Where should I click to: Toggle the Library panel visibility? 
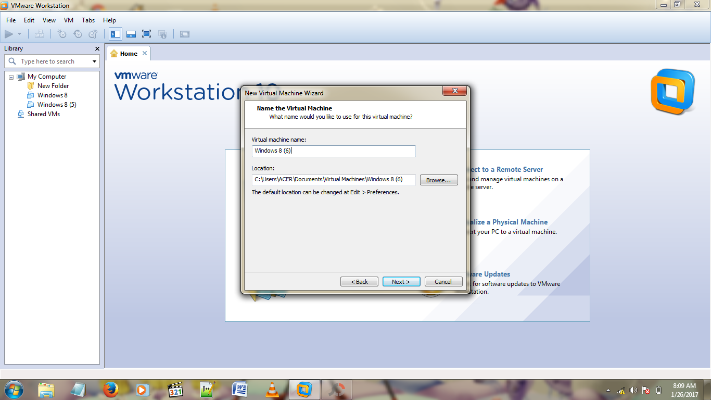pos(115,33)
